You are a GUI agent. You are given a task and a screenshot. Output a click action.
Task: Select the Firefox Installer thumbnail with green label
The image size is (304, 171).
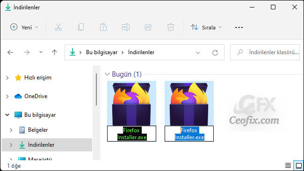(x=131, y=103)
